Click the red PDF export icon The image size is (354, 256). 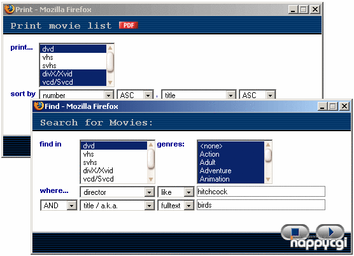[x=128, y=25]
